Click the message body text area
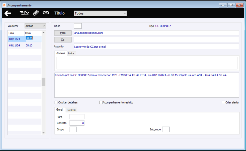Image resolution: width=246 pixels, height=151 pixels. click(147, 85)
